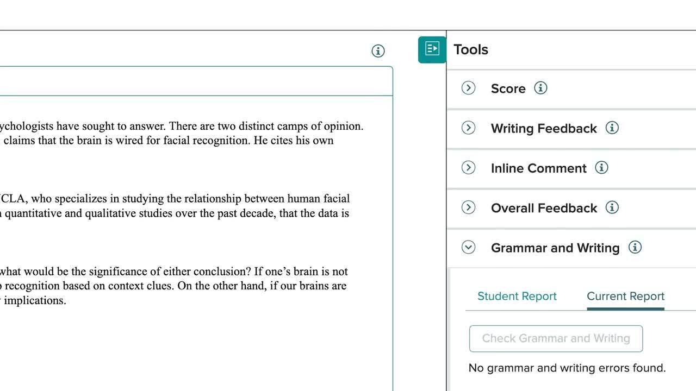Expand the Overall Feedback chevron
696x391 pixels.
[x=468, y=207]
